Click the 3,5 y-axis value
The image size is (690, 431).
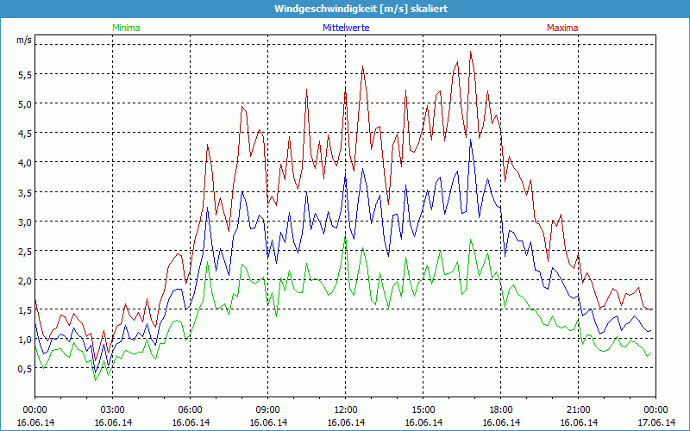point(25,192)
